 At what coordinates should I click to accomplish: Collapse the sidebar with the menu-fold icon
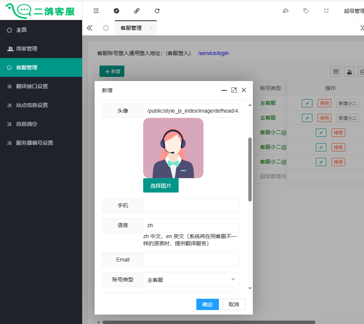[96, 11]
